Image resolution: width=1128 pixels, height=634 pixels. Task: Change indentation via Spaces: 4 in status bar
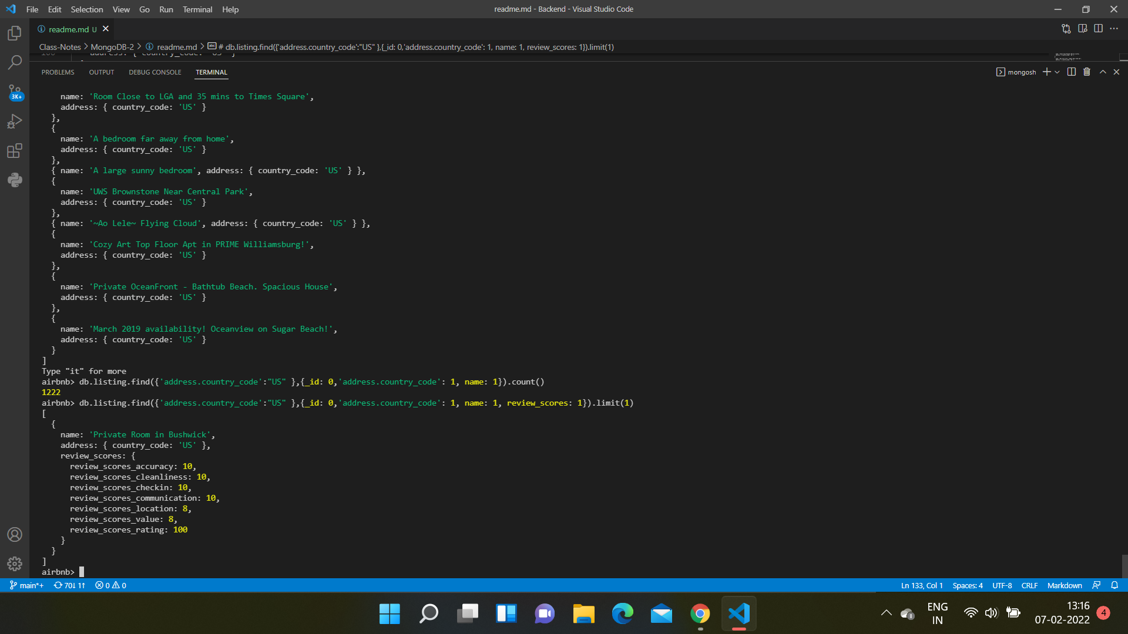click(968, 585)
